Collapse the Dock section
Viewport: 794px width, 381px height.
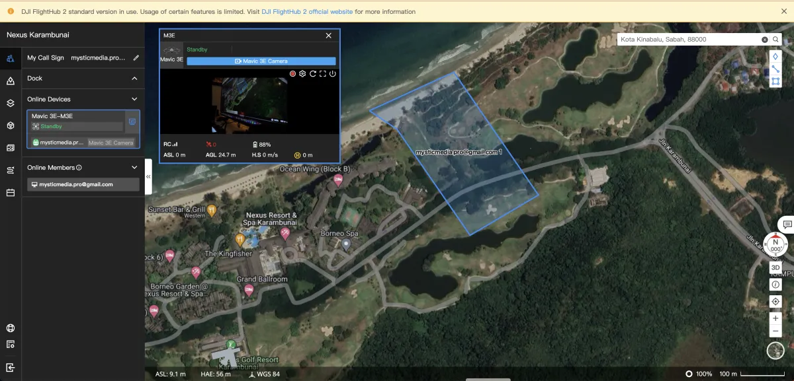[134, 79]
